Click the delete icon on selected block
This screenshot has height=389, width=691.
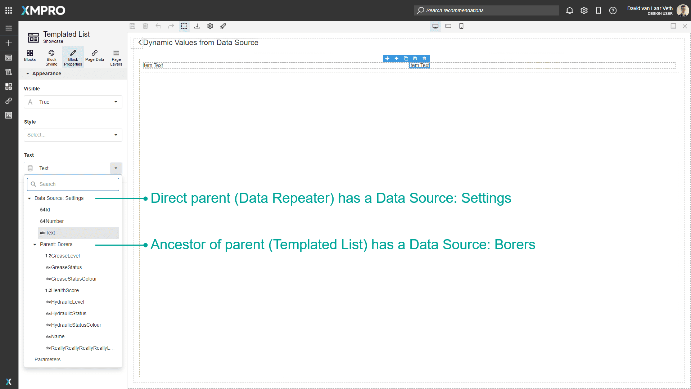point(424,58)
